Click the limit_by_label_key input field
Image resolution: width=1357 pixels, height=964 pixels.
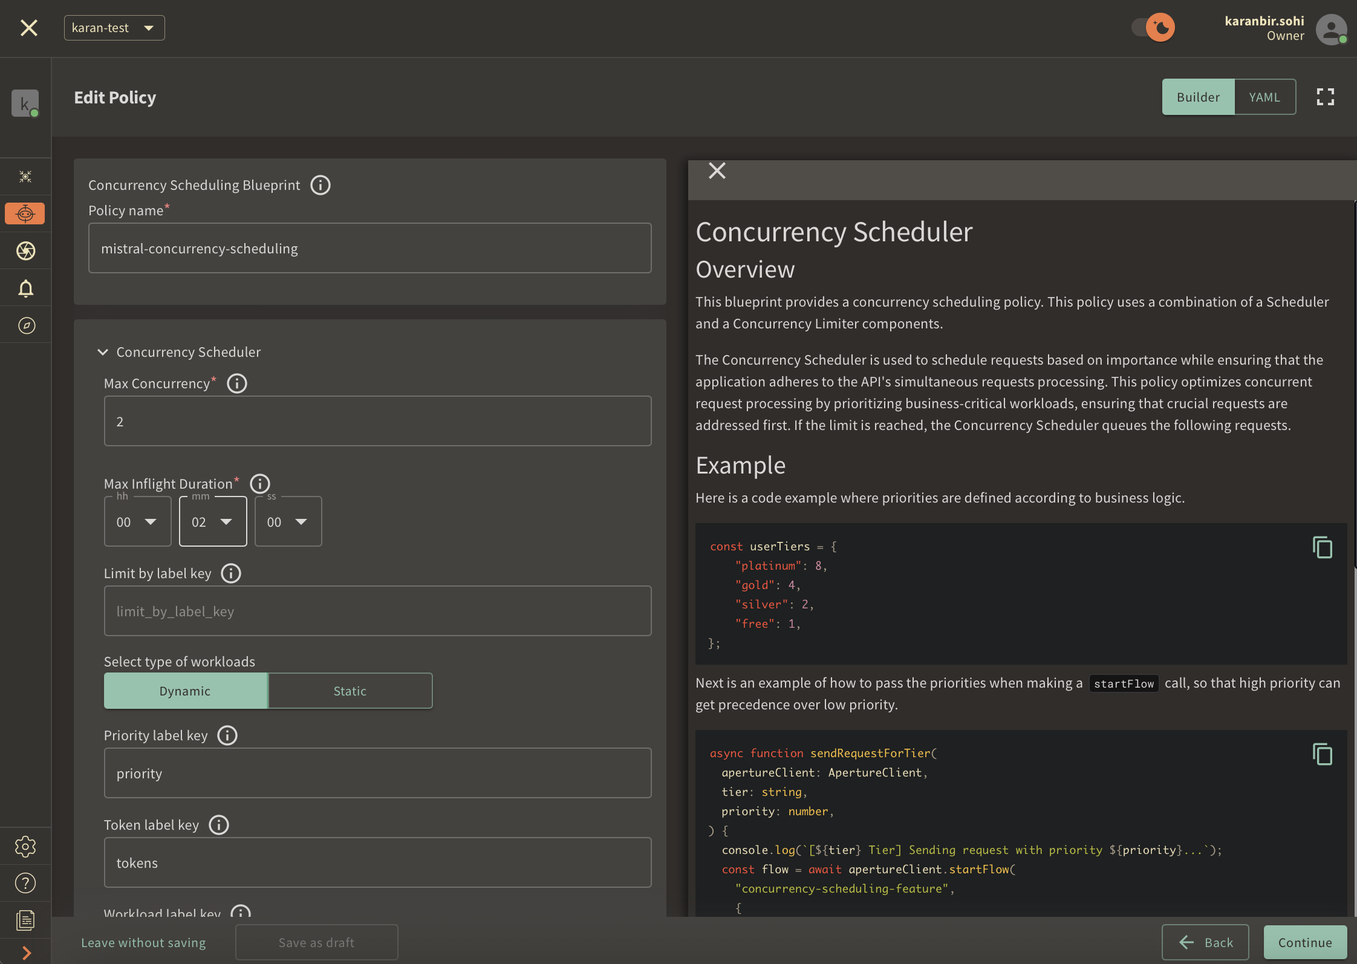coord(378,611)
